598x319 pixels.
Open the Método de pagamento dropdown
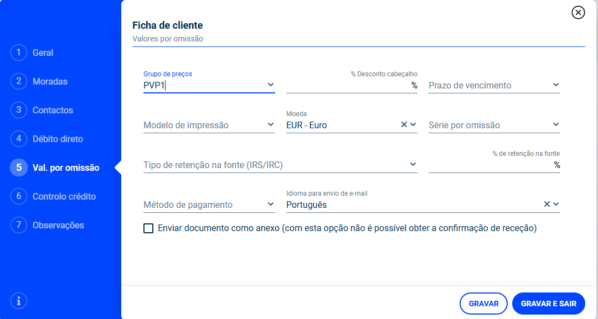coord(209,205)
